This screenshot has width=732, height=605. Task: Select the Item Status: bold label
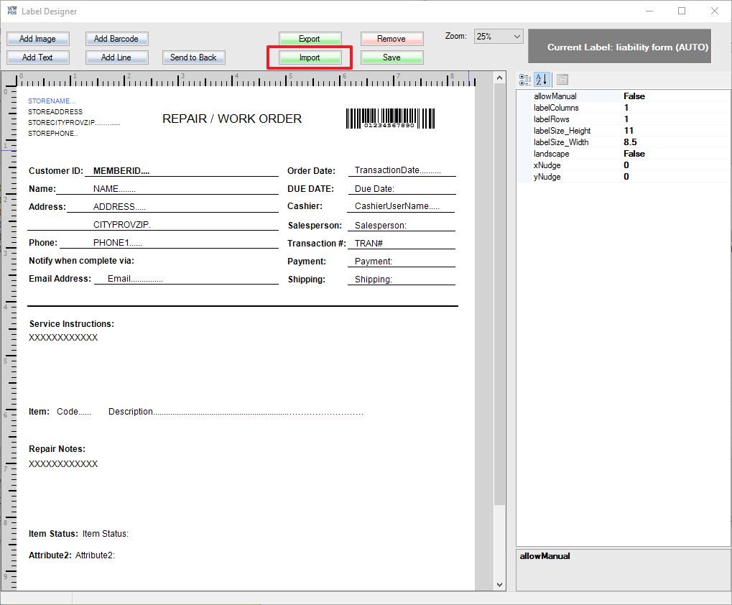tap(53, 534)
